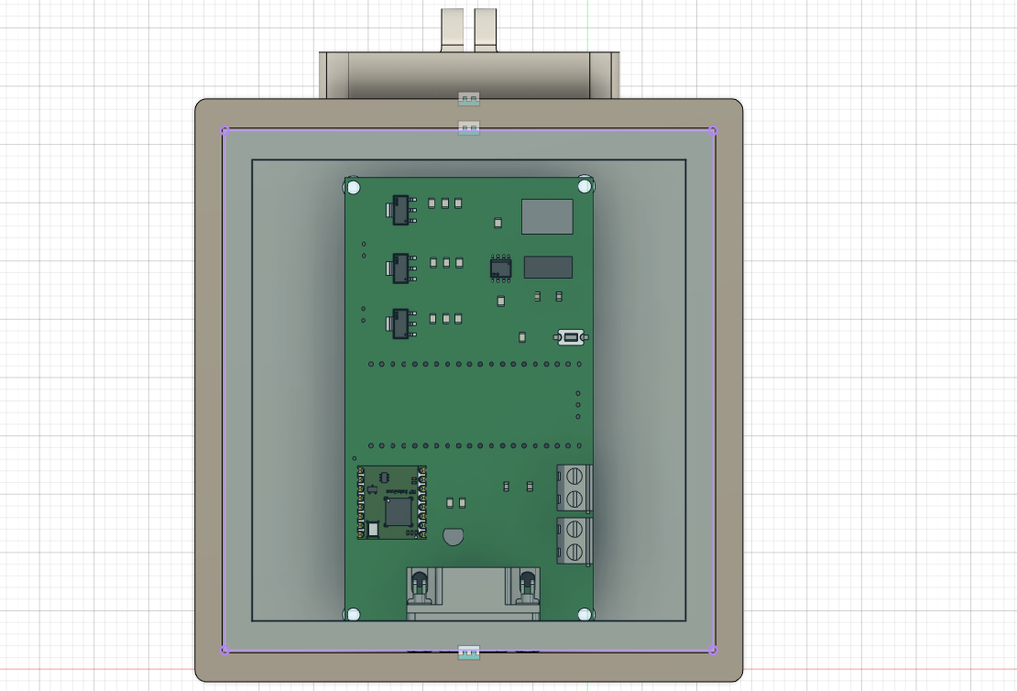
Task: Select the large light-gray rectangular component on the PCB
Action: [547, 216]
